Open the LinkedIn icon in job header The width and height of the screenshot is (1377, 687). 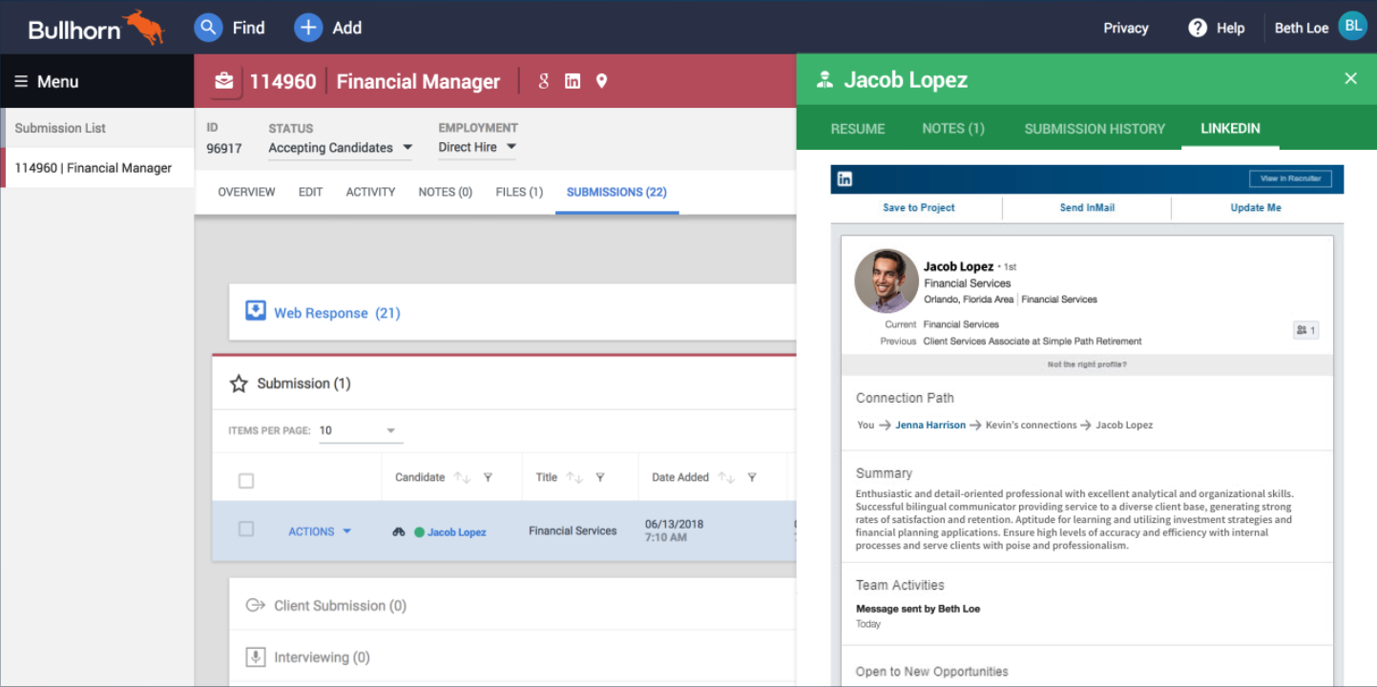tap(573, 81)
